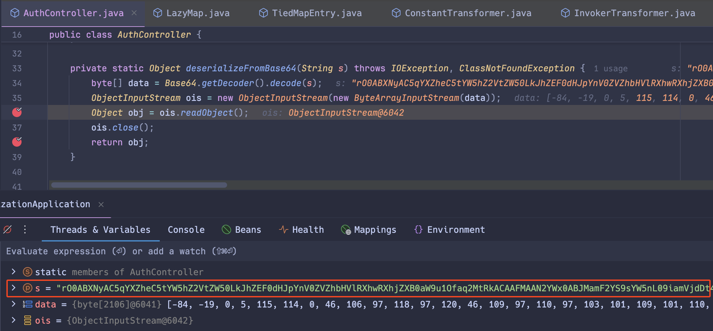Open the Beans panel
The image size is (713, 331).
coord(241,229)
